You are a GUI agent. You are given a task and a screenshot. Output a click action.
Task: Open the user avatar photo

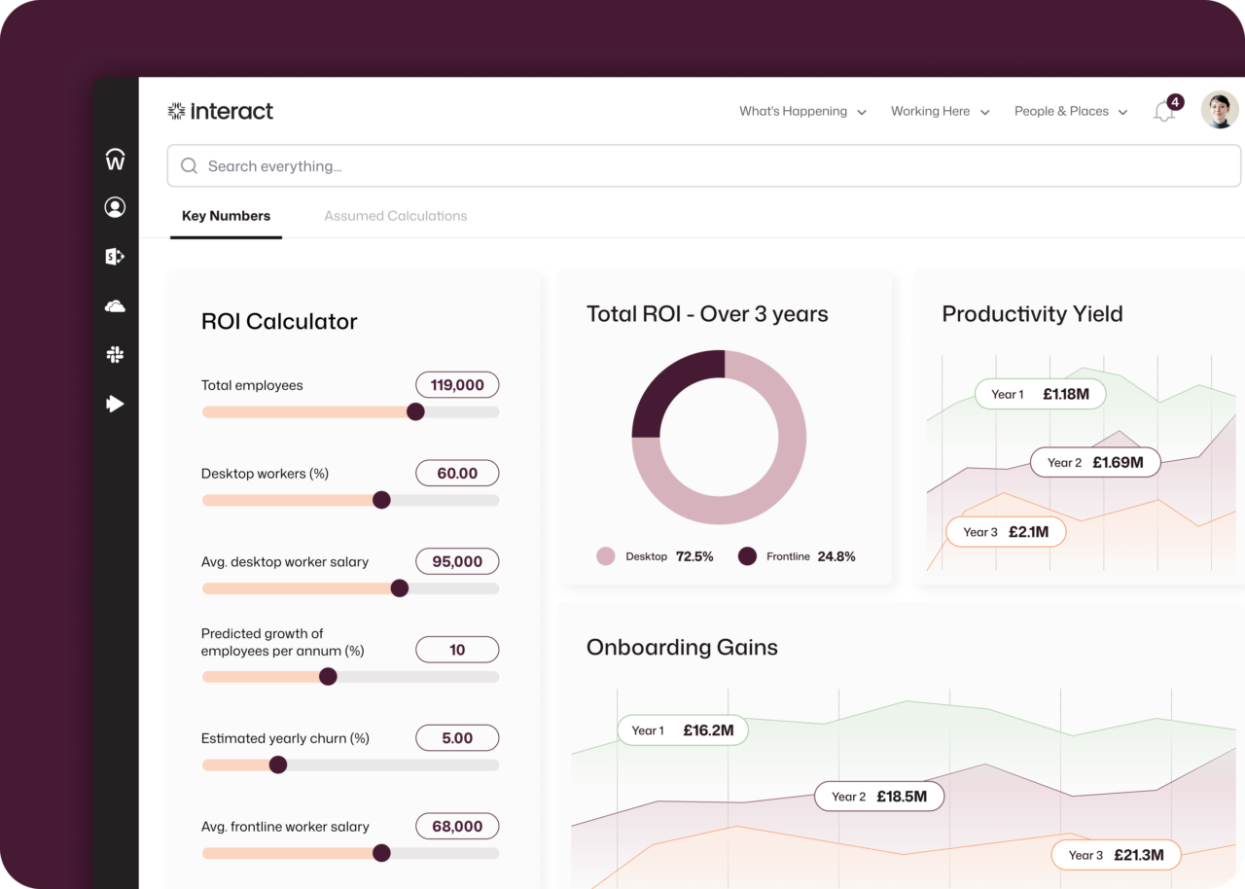(1220, 110)
